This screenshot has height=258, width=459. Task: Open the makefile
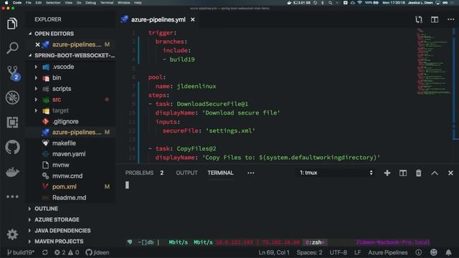pos(64,143)
